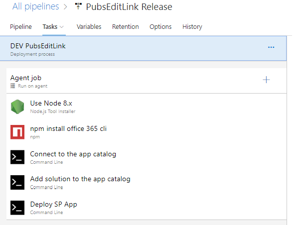Viewport: 303px width, 225px height.
Task: Add a task to Agent job with plus icon
Action: [266, 80]
